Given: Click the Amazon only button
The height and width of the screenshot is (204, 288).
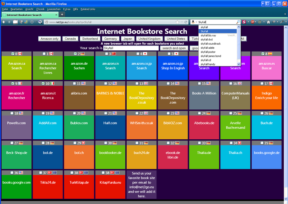Looking at the screenshot, I should point(49,39).
